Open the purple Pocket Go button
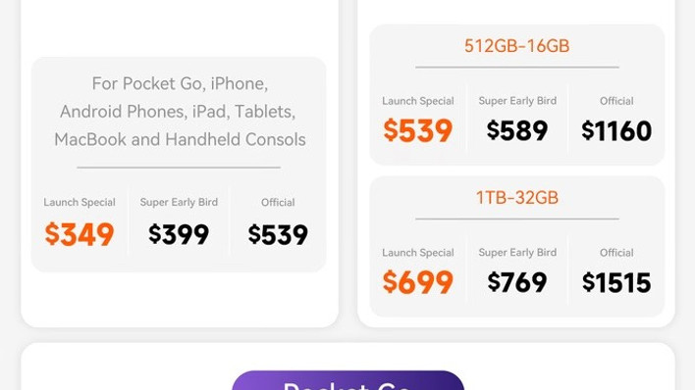 347,381
